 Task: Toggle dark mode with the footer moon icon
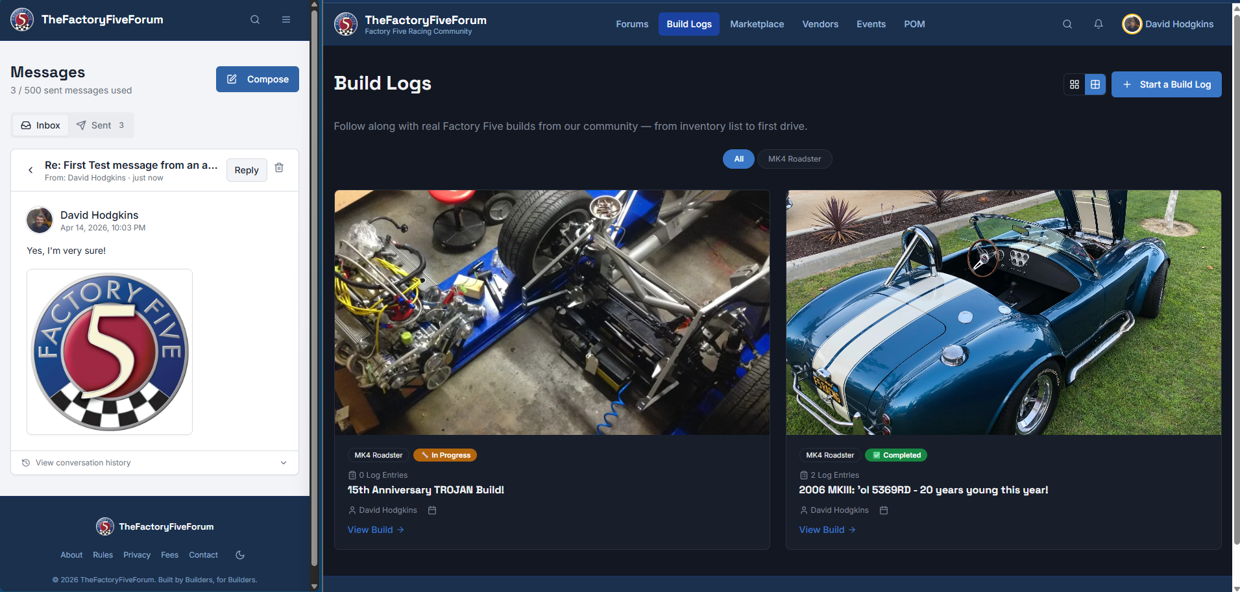[x=240, y=555]
